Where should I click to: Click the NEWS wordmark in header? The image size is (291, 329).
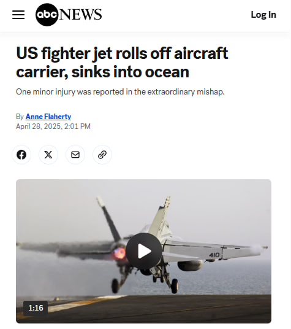[81, 15]
